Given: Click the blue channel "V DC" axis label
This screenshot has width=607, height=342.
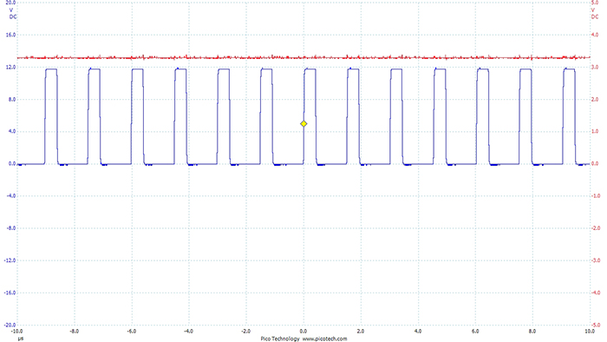Looking at the screenshot, I should click(x=12, y=14).
